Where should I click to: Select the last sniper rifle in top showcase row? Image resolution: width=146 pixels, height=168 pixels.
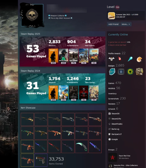click(95, 119)
